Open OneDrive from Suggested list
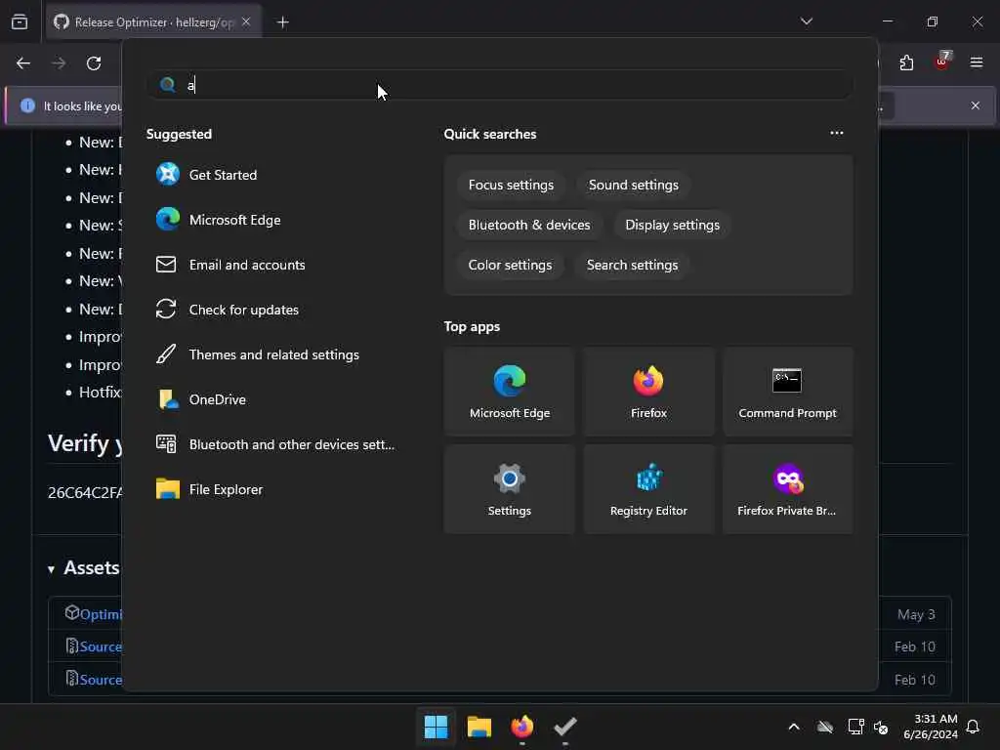This screenshot has height=750, width=1000. 274,399
